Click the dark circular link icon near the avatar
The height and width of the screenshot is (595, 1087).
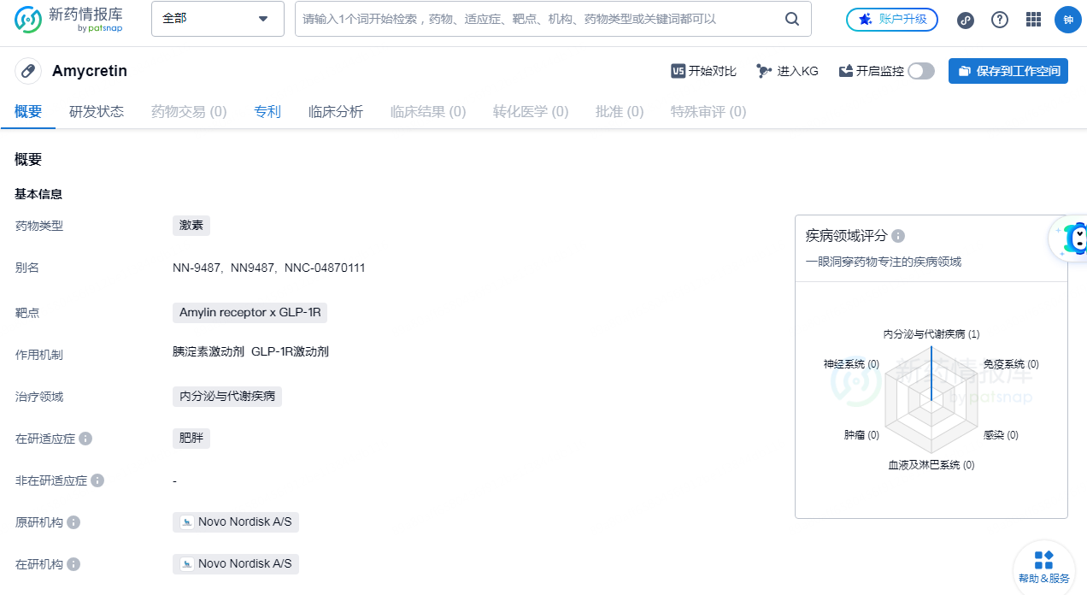(965, 19)
